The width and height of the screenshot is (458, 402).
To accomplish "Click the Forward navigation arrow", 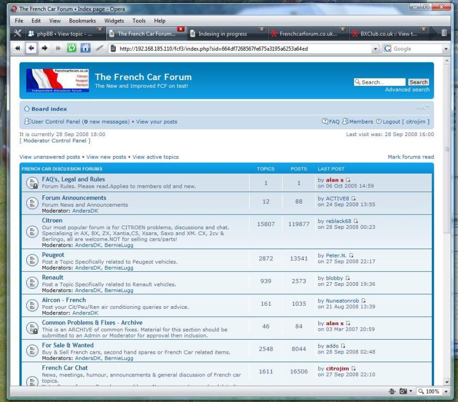I will tap(44, 48).
